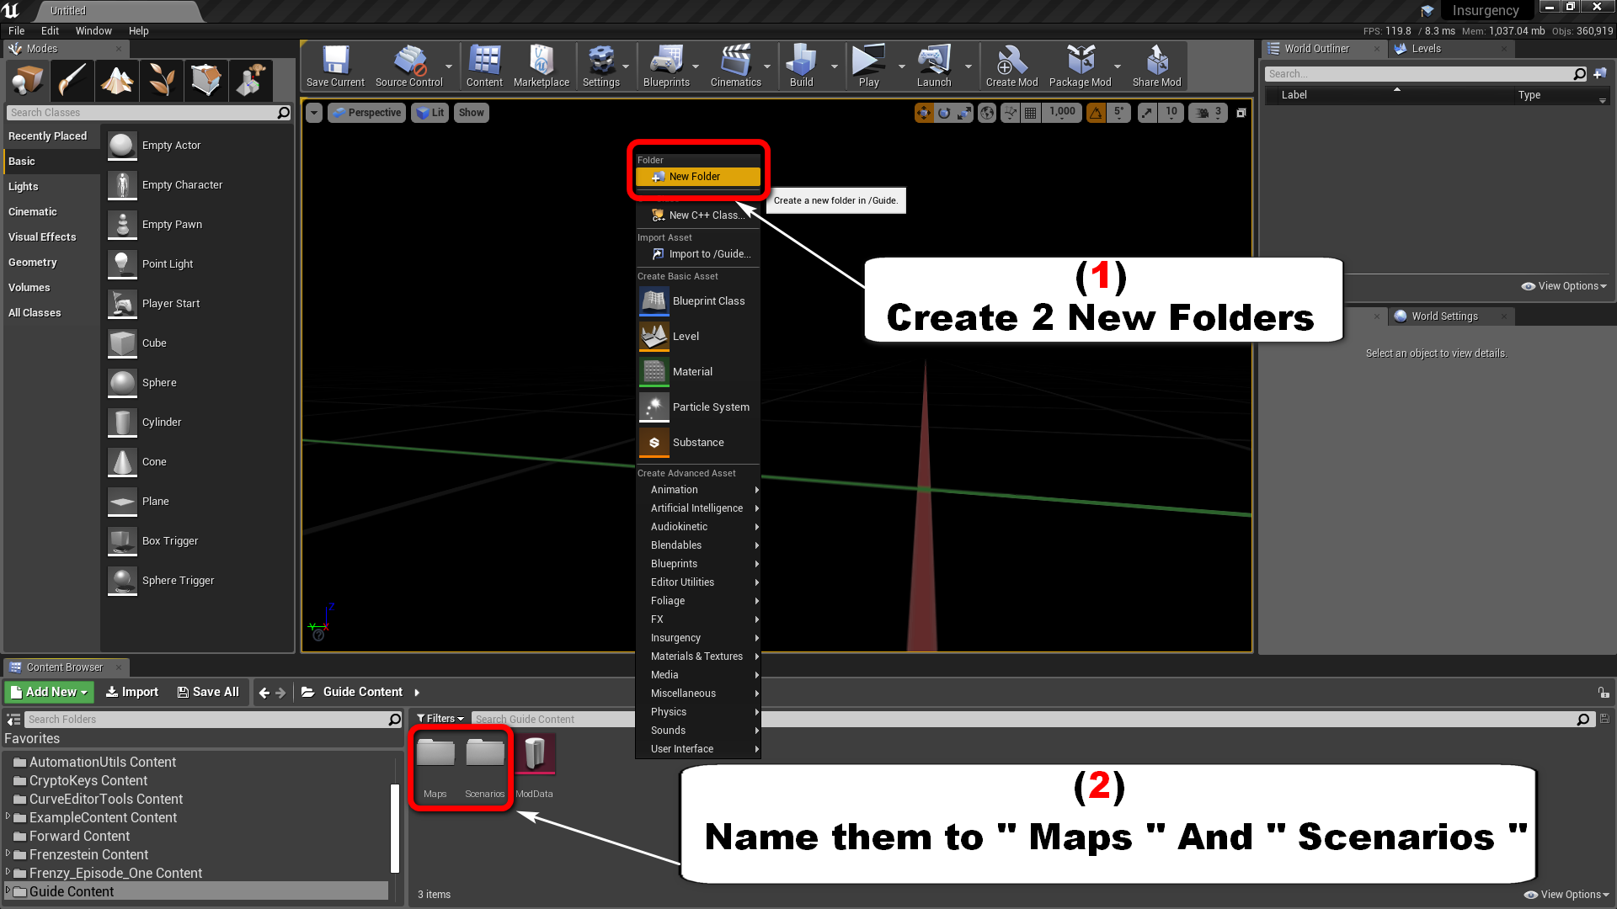Switch to World Settings tab

1444,316
